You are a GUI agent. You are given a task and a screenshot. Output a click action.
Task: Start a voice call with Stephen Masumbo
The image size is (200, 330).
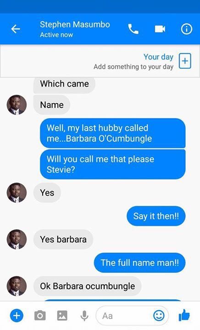point(133,29)
